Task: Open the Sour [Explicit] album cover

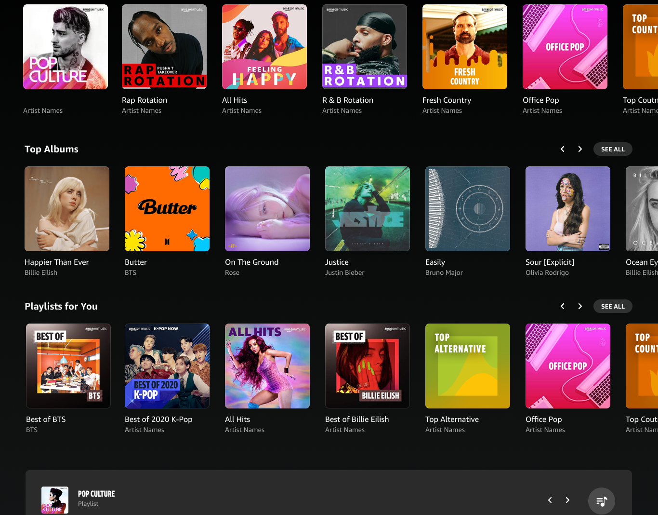Action: [568, 209]
